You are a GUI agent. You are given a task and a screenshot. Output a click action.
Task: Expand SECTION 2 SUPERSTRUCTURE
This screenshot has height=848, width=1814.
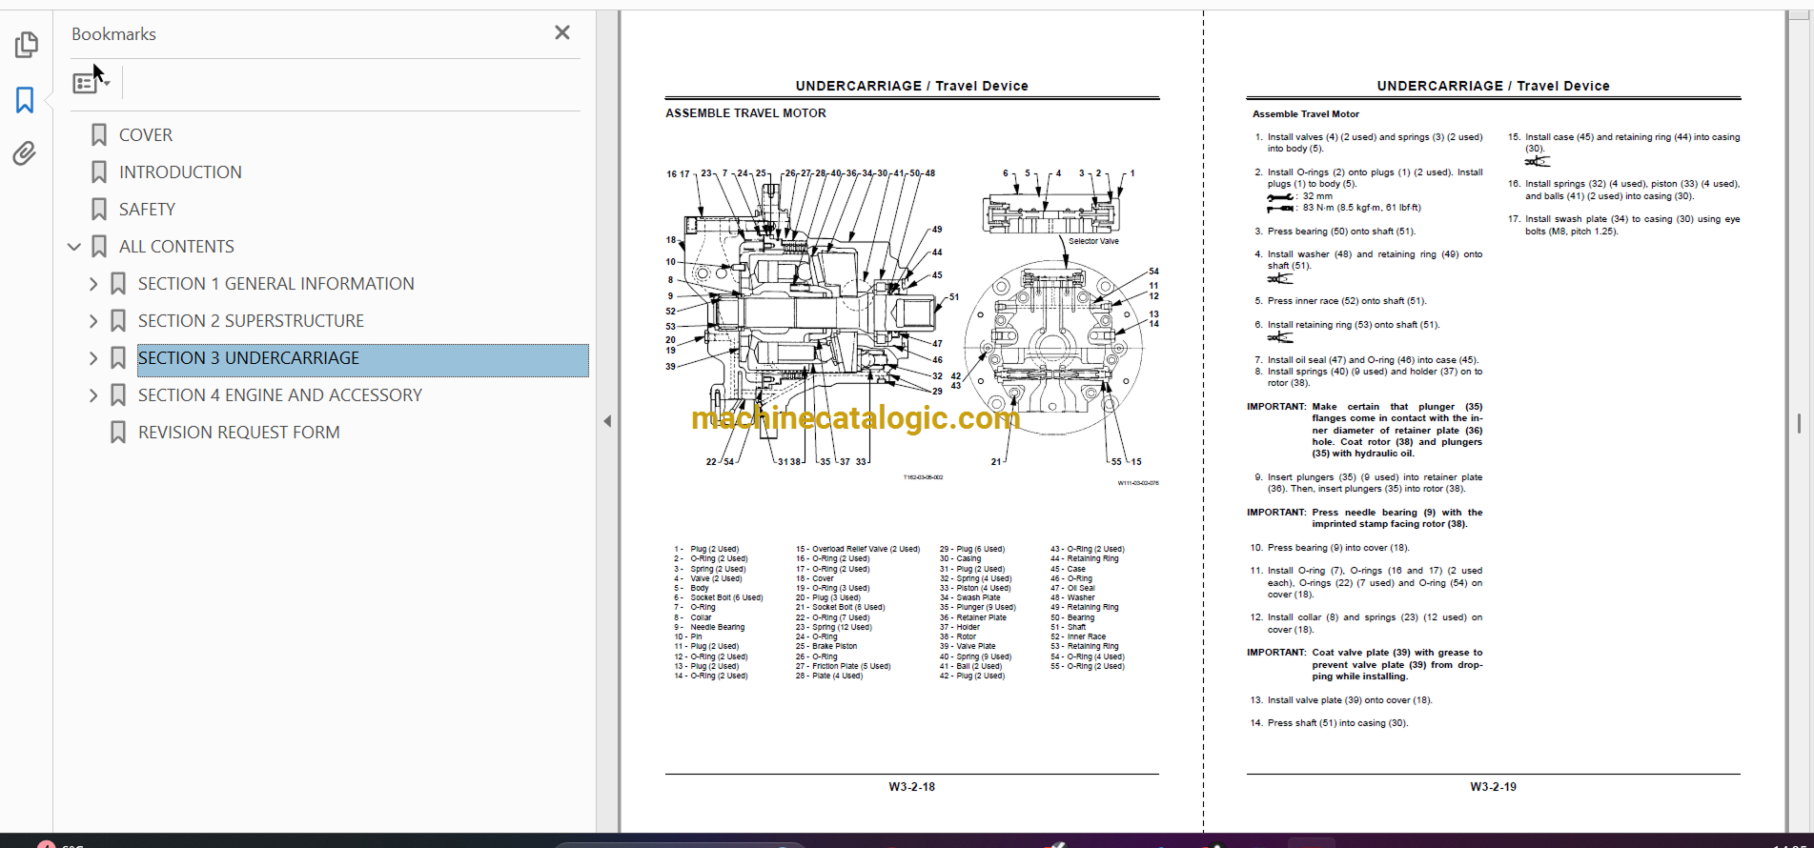(93, 321)
